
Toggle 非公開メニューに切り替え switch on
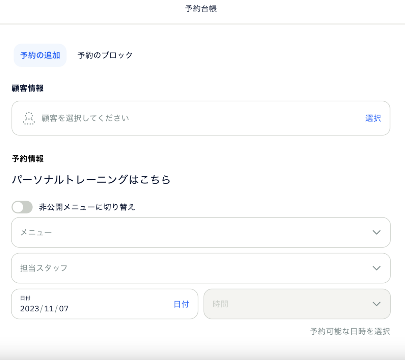22,207
